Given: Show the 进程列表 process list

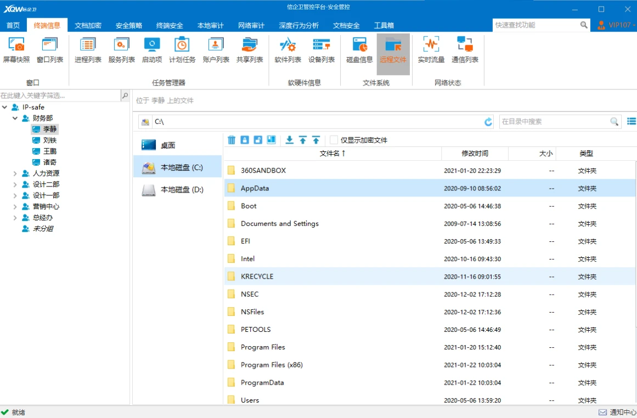Looking at the screenshot, I should pyautogui.click(x=88, y=50).
